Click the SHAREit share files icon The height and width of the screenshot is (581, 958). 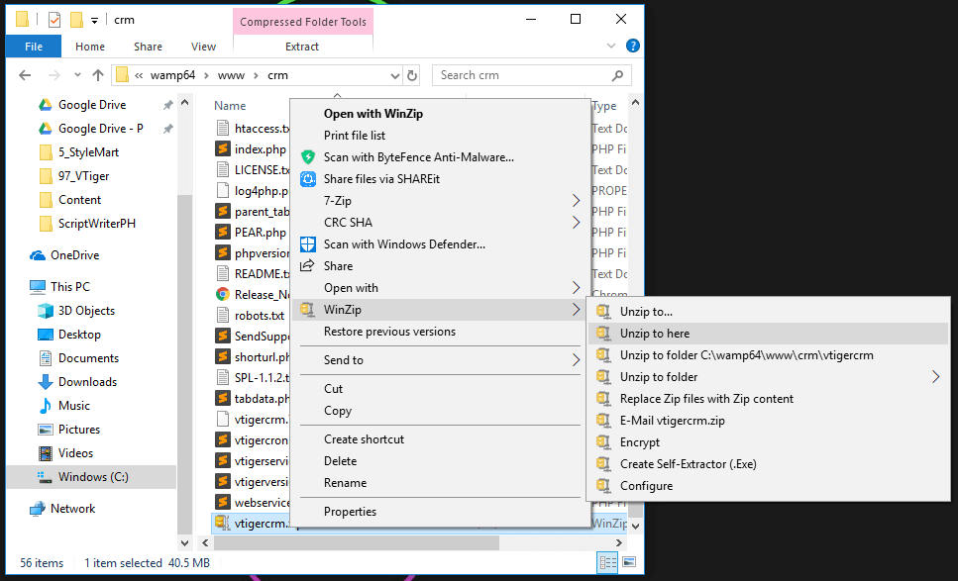(307, 179)
